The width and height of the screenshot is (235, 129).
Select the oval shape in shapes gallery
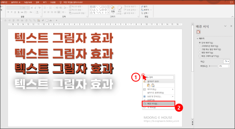106,7
